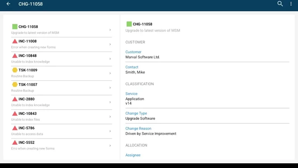Open search with magnifier icon
Screen dimensions: 298x168
280,4
